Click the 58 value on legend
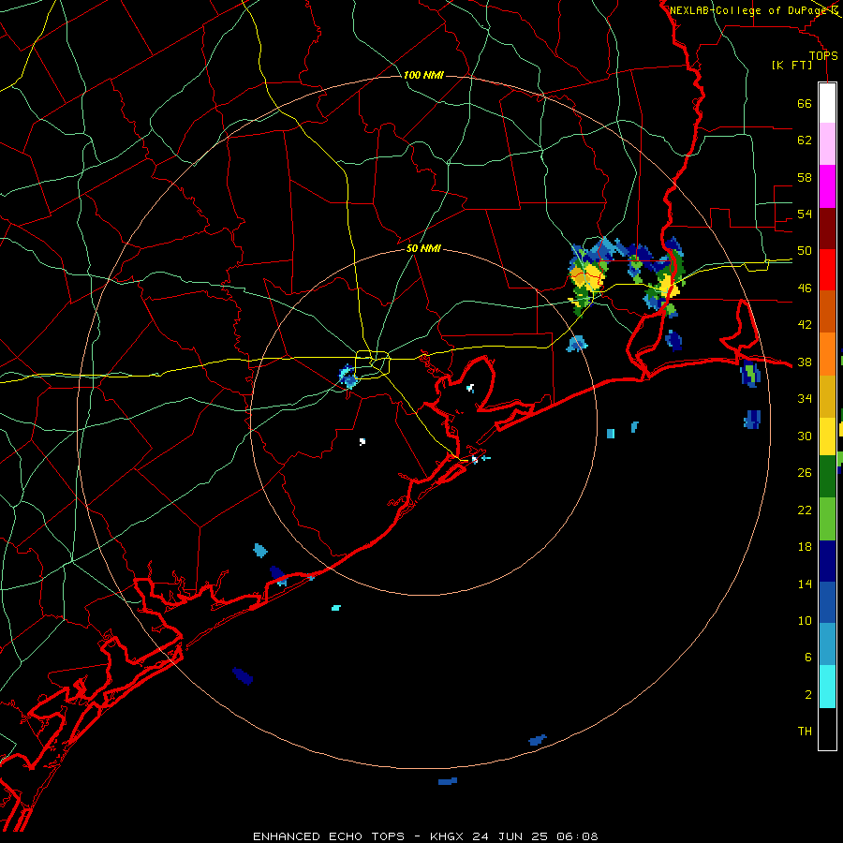The height and width of the screenshot is (843, 843). (x=805, y=177)
